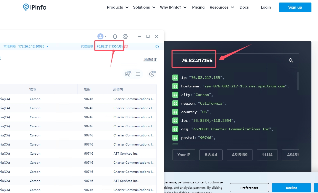
Task: Click the IPinfo logo
Action: point(35,7)
